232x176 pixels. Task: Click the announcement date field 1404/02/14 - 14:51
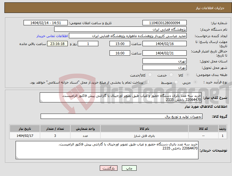click(x=46, y=23)
